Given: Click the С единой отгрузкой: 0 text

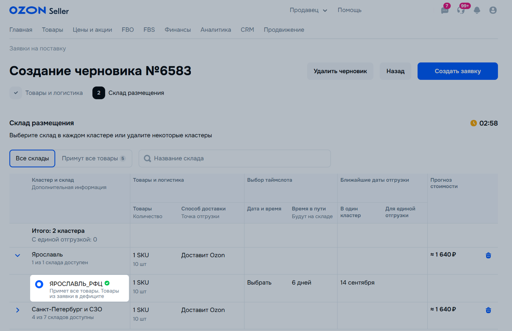Looking at the screenshot, I should tap(64, 239).
